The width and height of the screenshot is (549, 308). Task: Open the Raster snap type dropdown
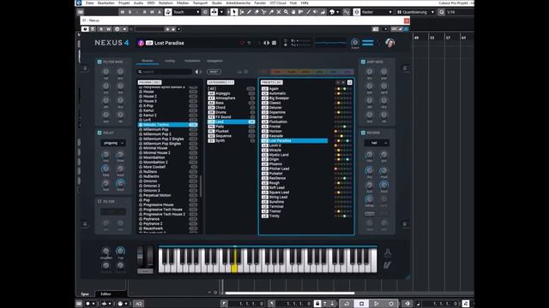(377, 12)
